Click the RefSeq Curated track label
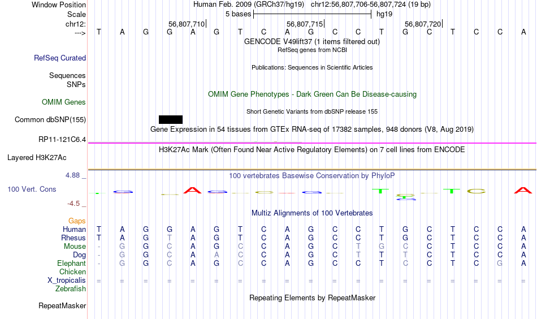537x319 pixels. pos(60,58)
